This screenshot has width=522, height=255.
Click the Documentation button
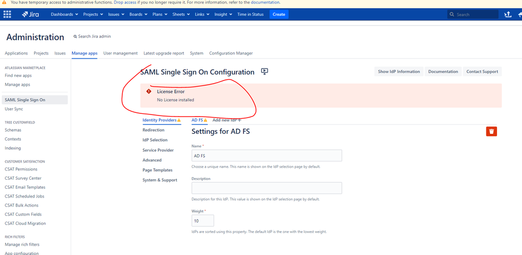tap(443, 72)
